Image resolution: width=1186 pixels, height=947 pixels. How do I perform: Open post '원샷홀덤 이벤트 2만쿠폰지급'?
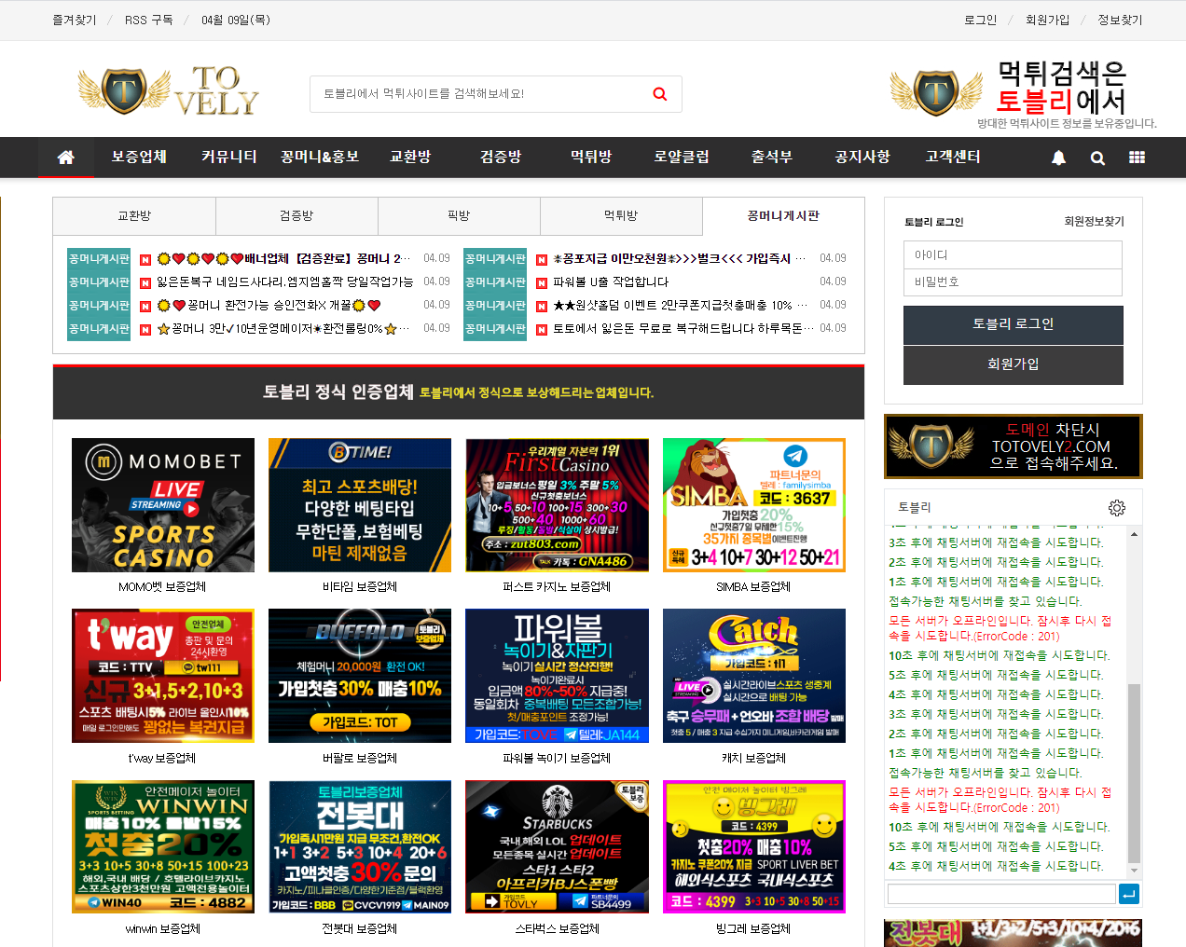[x=679, y=305]
